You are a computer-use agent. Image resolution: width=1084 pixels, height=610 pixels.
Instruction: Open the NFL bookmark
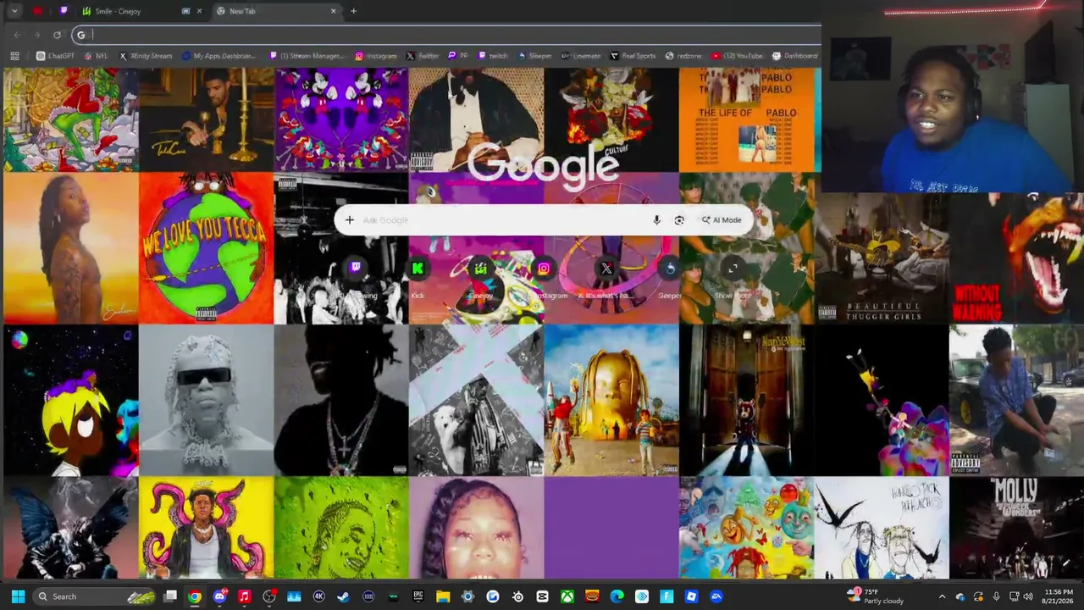coord(96,56)
